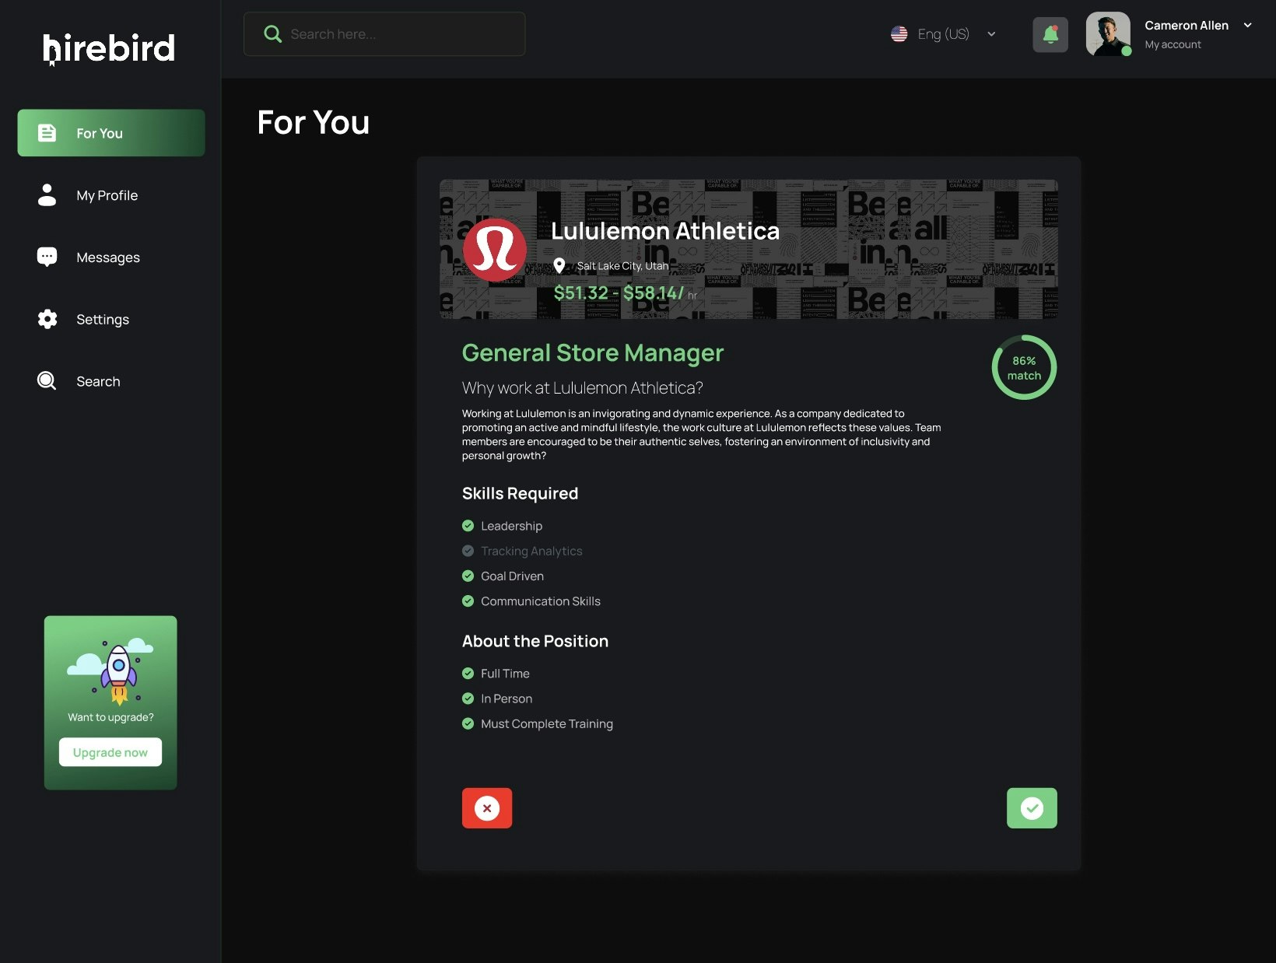Click the Lululemon Athletica logo

pyautogui.click(x=495, y=250)
